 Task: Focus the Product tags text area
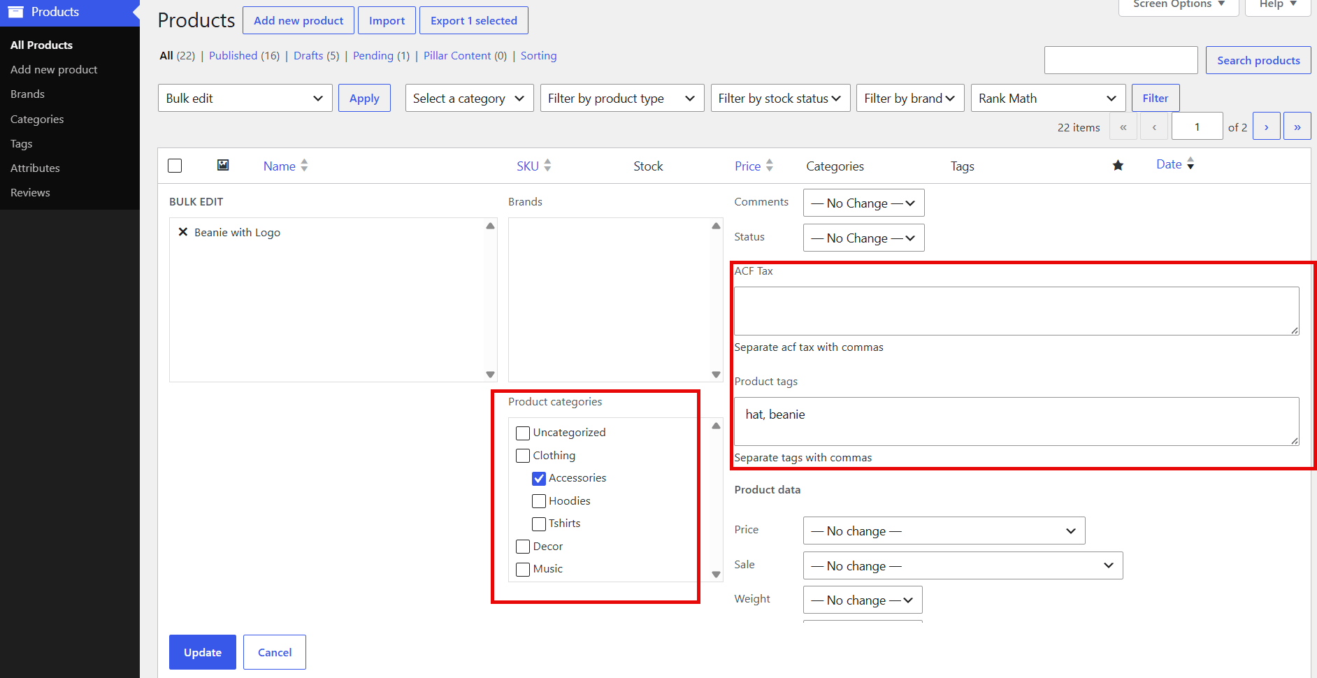coord(1016,421)
